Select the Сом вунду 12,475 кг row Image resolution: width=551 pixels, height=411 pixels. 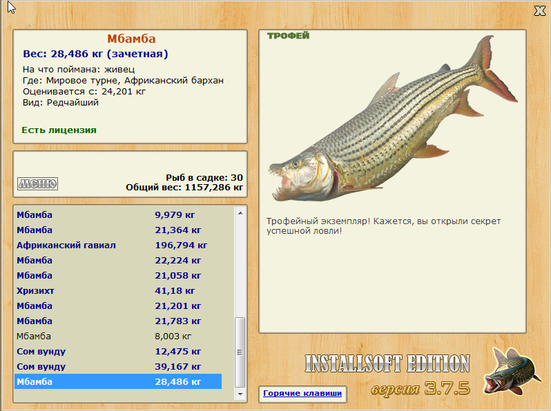click(x=118, y=351)
